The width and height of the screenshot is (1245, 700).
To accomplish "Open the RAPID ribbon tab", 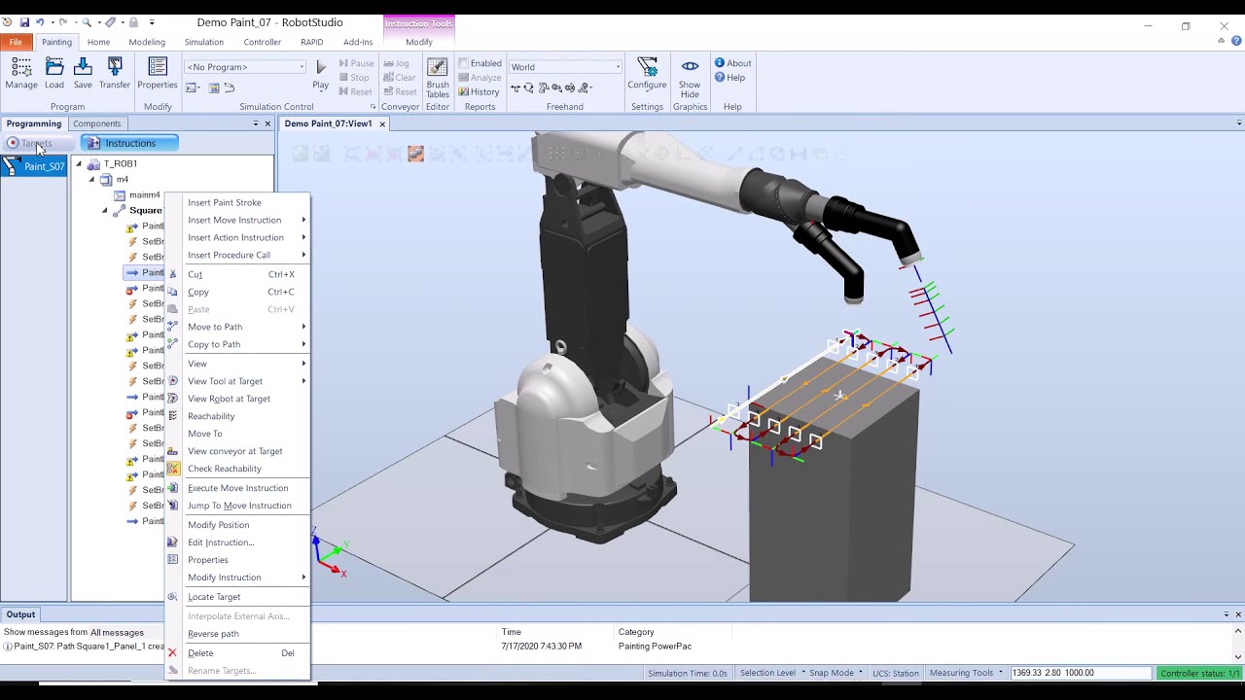I will (x=311, y=42).
